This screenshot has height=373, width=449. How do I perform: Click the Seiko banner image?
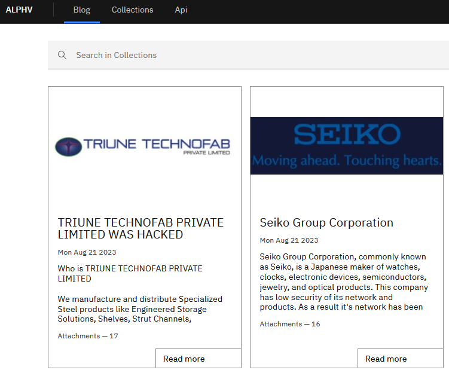pos(347,146)
